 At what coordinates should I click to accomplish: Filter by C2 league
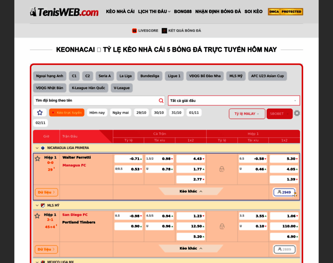[x=88, y=76]
